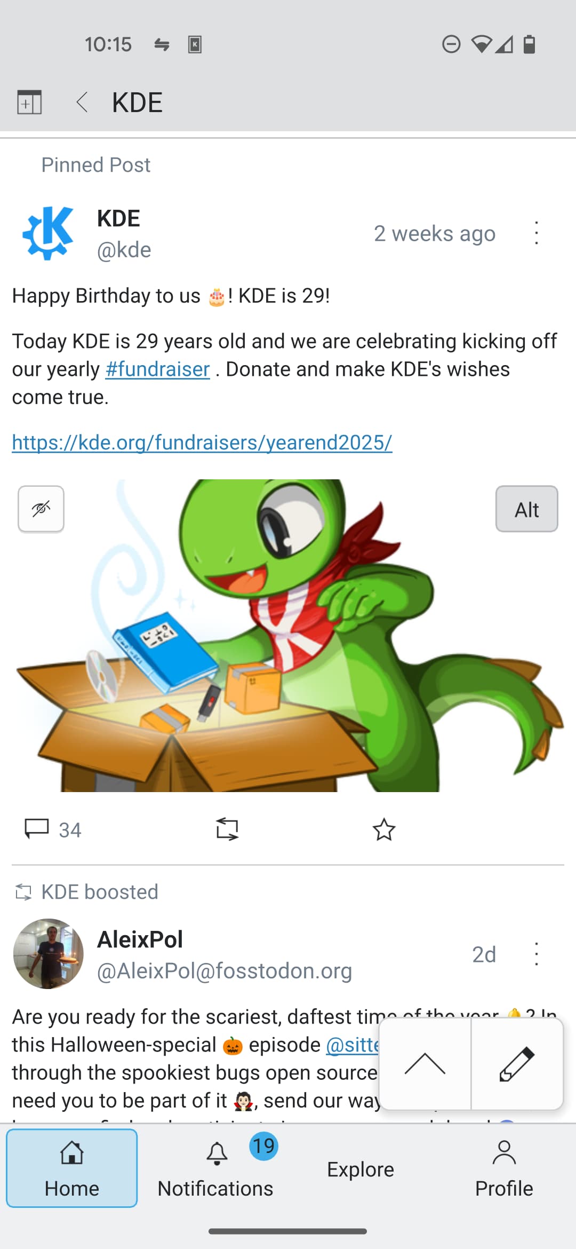Follow the #fundraiser hashtag link

pyautogui.click(x=157, y=369)
